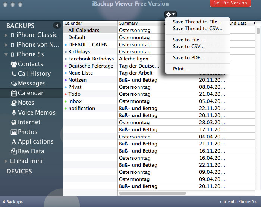Screen dimensions: 261x207
Task: Collapse the iPhone 5s backup tree
Action: click(x=6, y=54)
